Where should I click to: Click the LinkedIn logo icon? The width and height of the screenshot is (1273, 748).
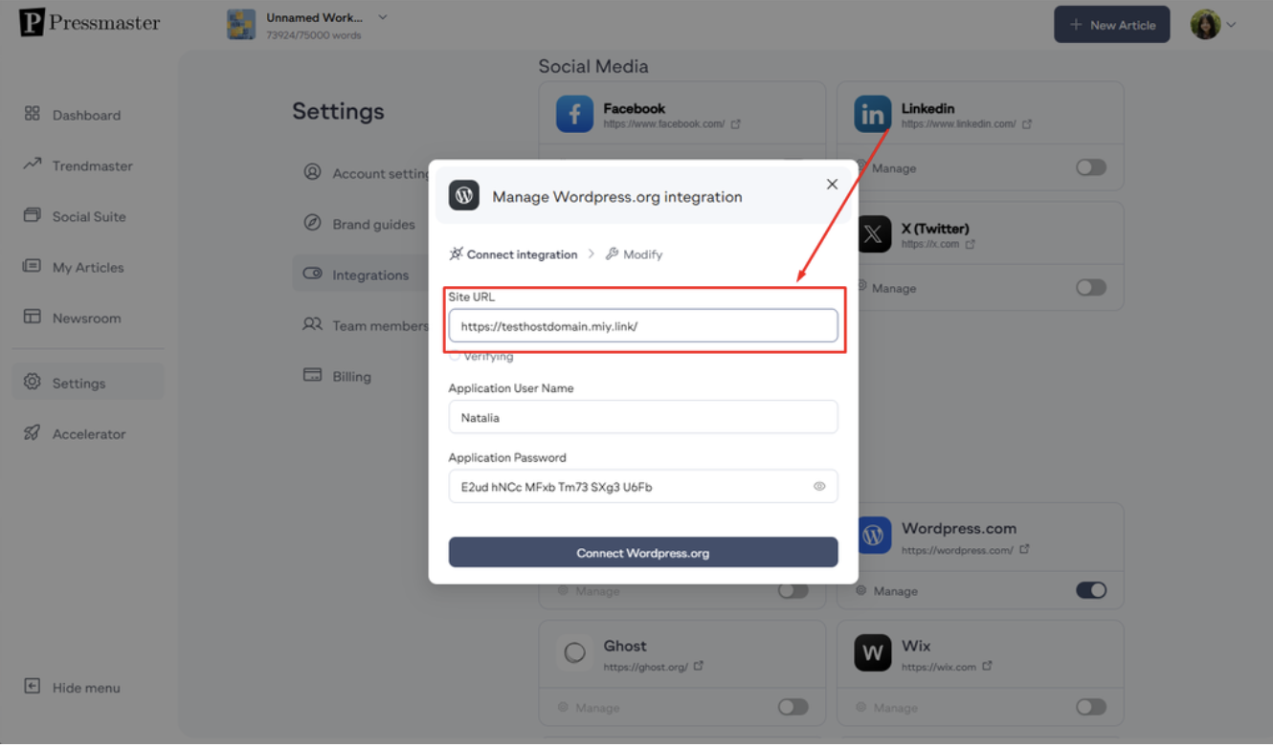(x=873, y=115)
